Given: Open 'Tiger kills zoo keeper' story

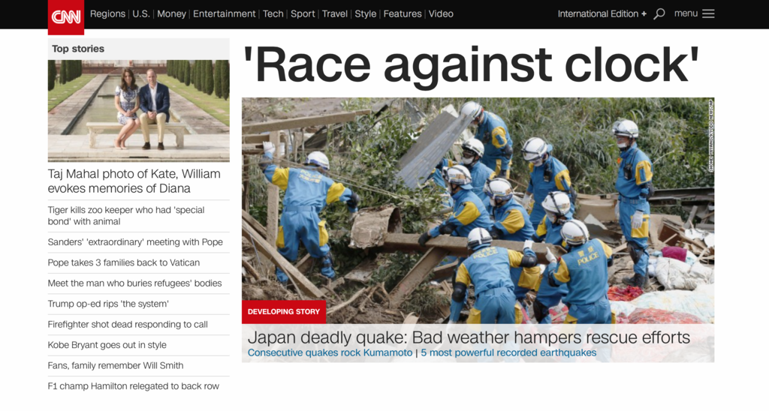Looking at the screenshot, I should (x=126, y=215).
